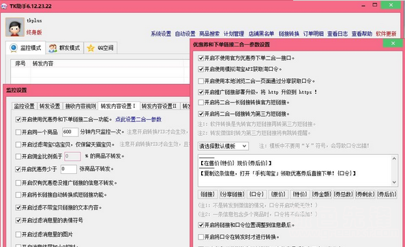Open the 监控设置 sub-tab

pos(24,106)
